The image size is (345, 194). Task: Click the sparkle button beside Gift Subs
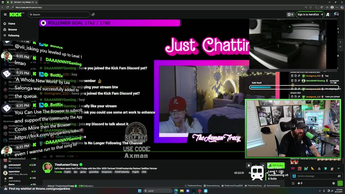263,166
